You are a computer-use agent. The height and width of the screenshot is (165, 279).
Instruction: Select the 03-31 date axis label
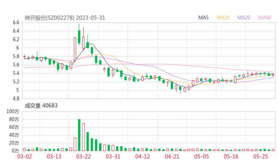pos(113,156)
